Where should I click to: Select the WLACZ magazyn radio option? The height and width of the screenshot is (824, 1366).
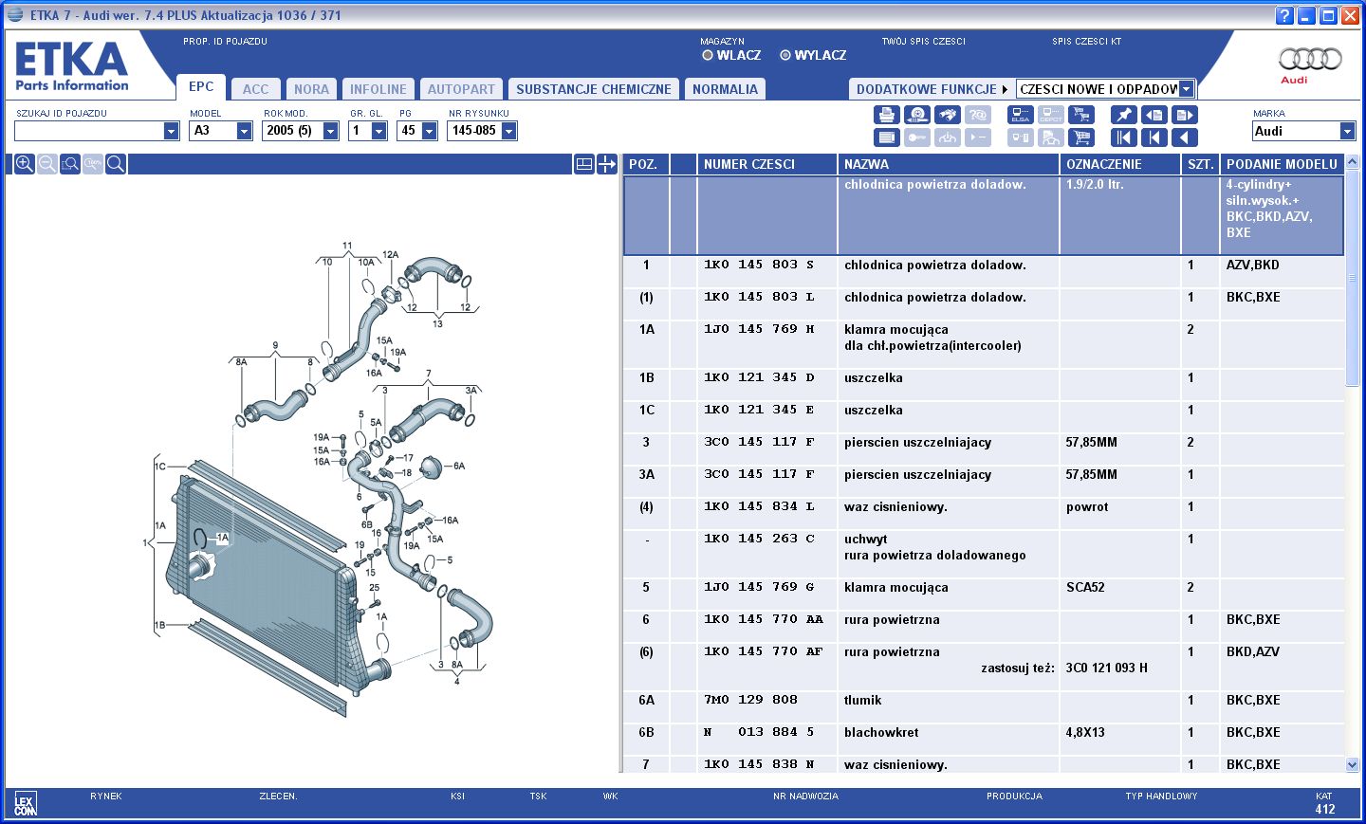(x=708, y=55)
